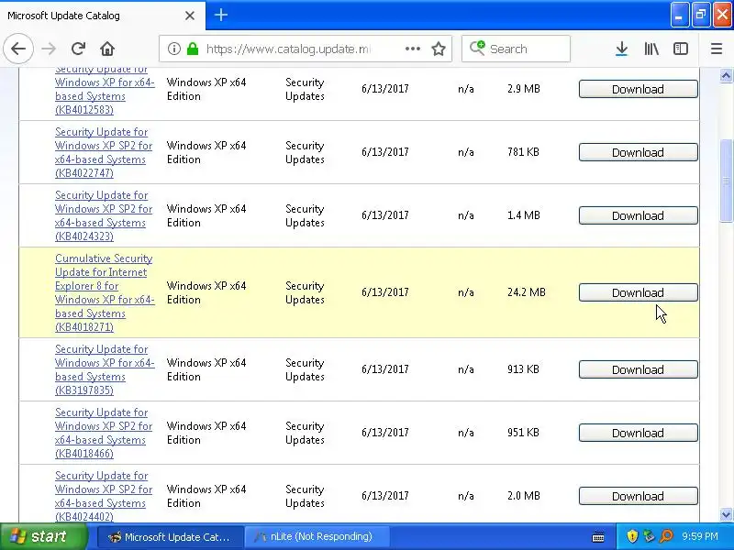Viewport: 734px width, 550px height.
Task: Click the 913 KB size cell
Action: (x=523, y=369)
